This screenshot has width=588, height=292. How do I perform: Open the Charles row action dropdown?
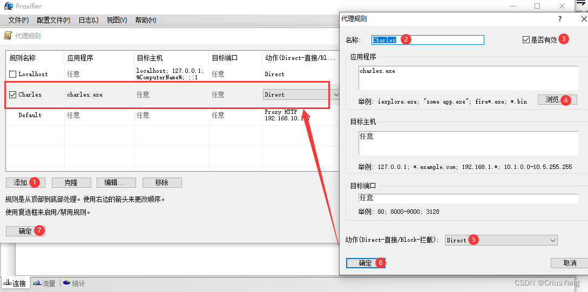pyautogui.click(x=336, y=95)
